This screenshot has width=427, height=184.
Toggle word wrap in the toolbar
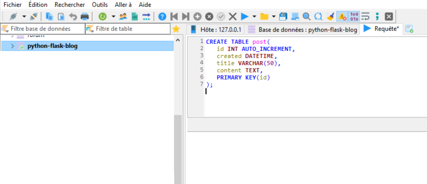365,16
